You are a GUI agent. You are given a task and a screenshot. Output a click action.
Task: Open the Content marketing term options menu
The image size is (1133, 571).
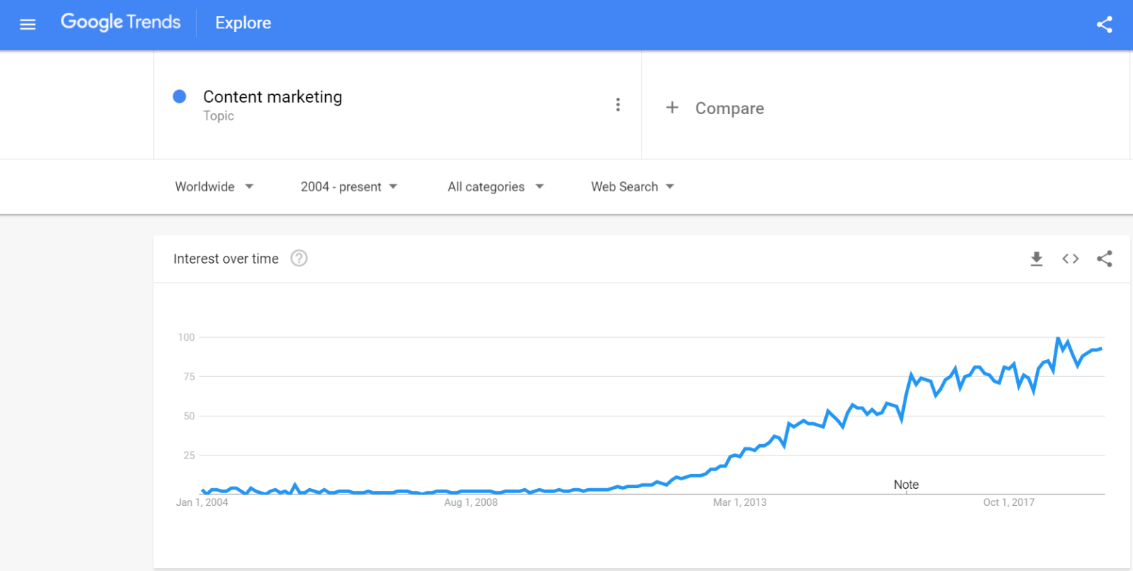pos(617,105)
